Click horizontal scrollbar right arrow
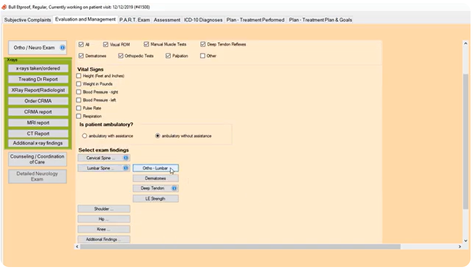 coord(460,247)
